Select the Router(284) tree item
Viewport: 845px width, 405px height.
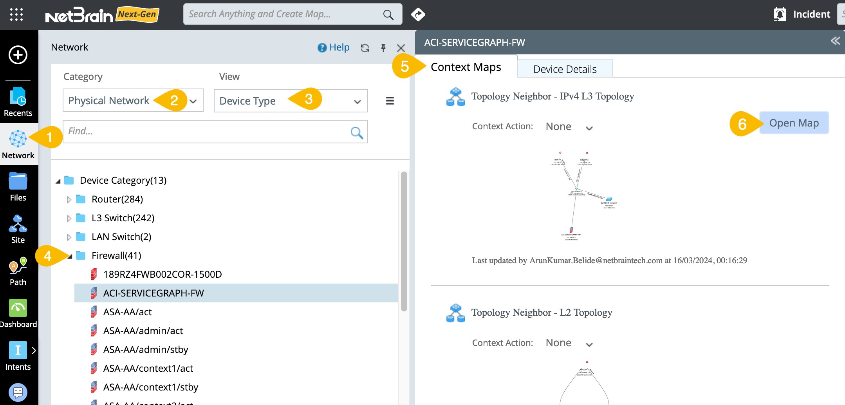pyautogui.click(x=117, y=199)
